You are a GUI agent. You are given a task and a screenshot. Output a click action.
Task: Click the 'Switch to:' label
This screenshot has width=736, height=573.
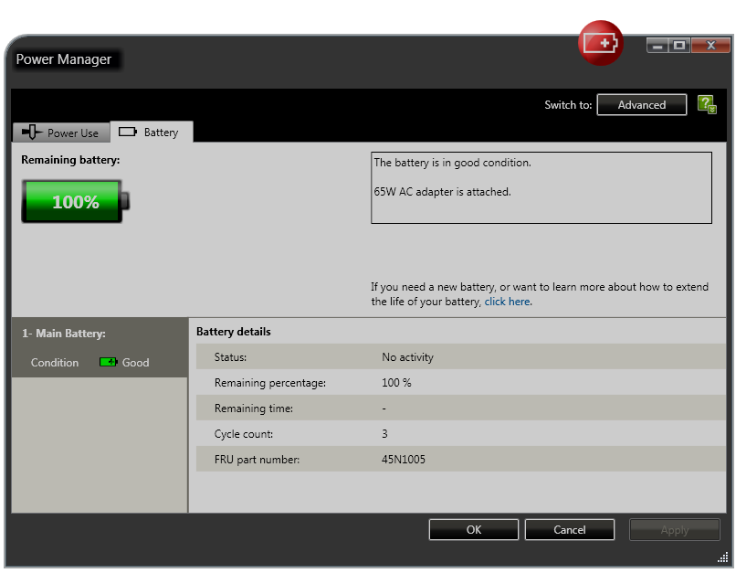click(x=568, y=105)
